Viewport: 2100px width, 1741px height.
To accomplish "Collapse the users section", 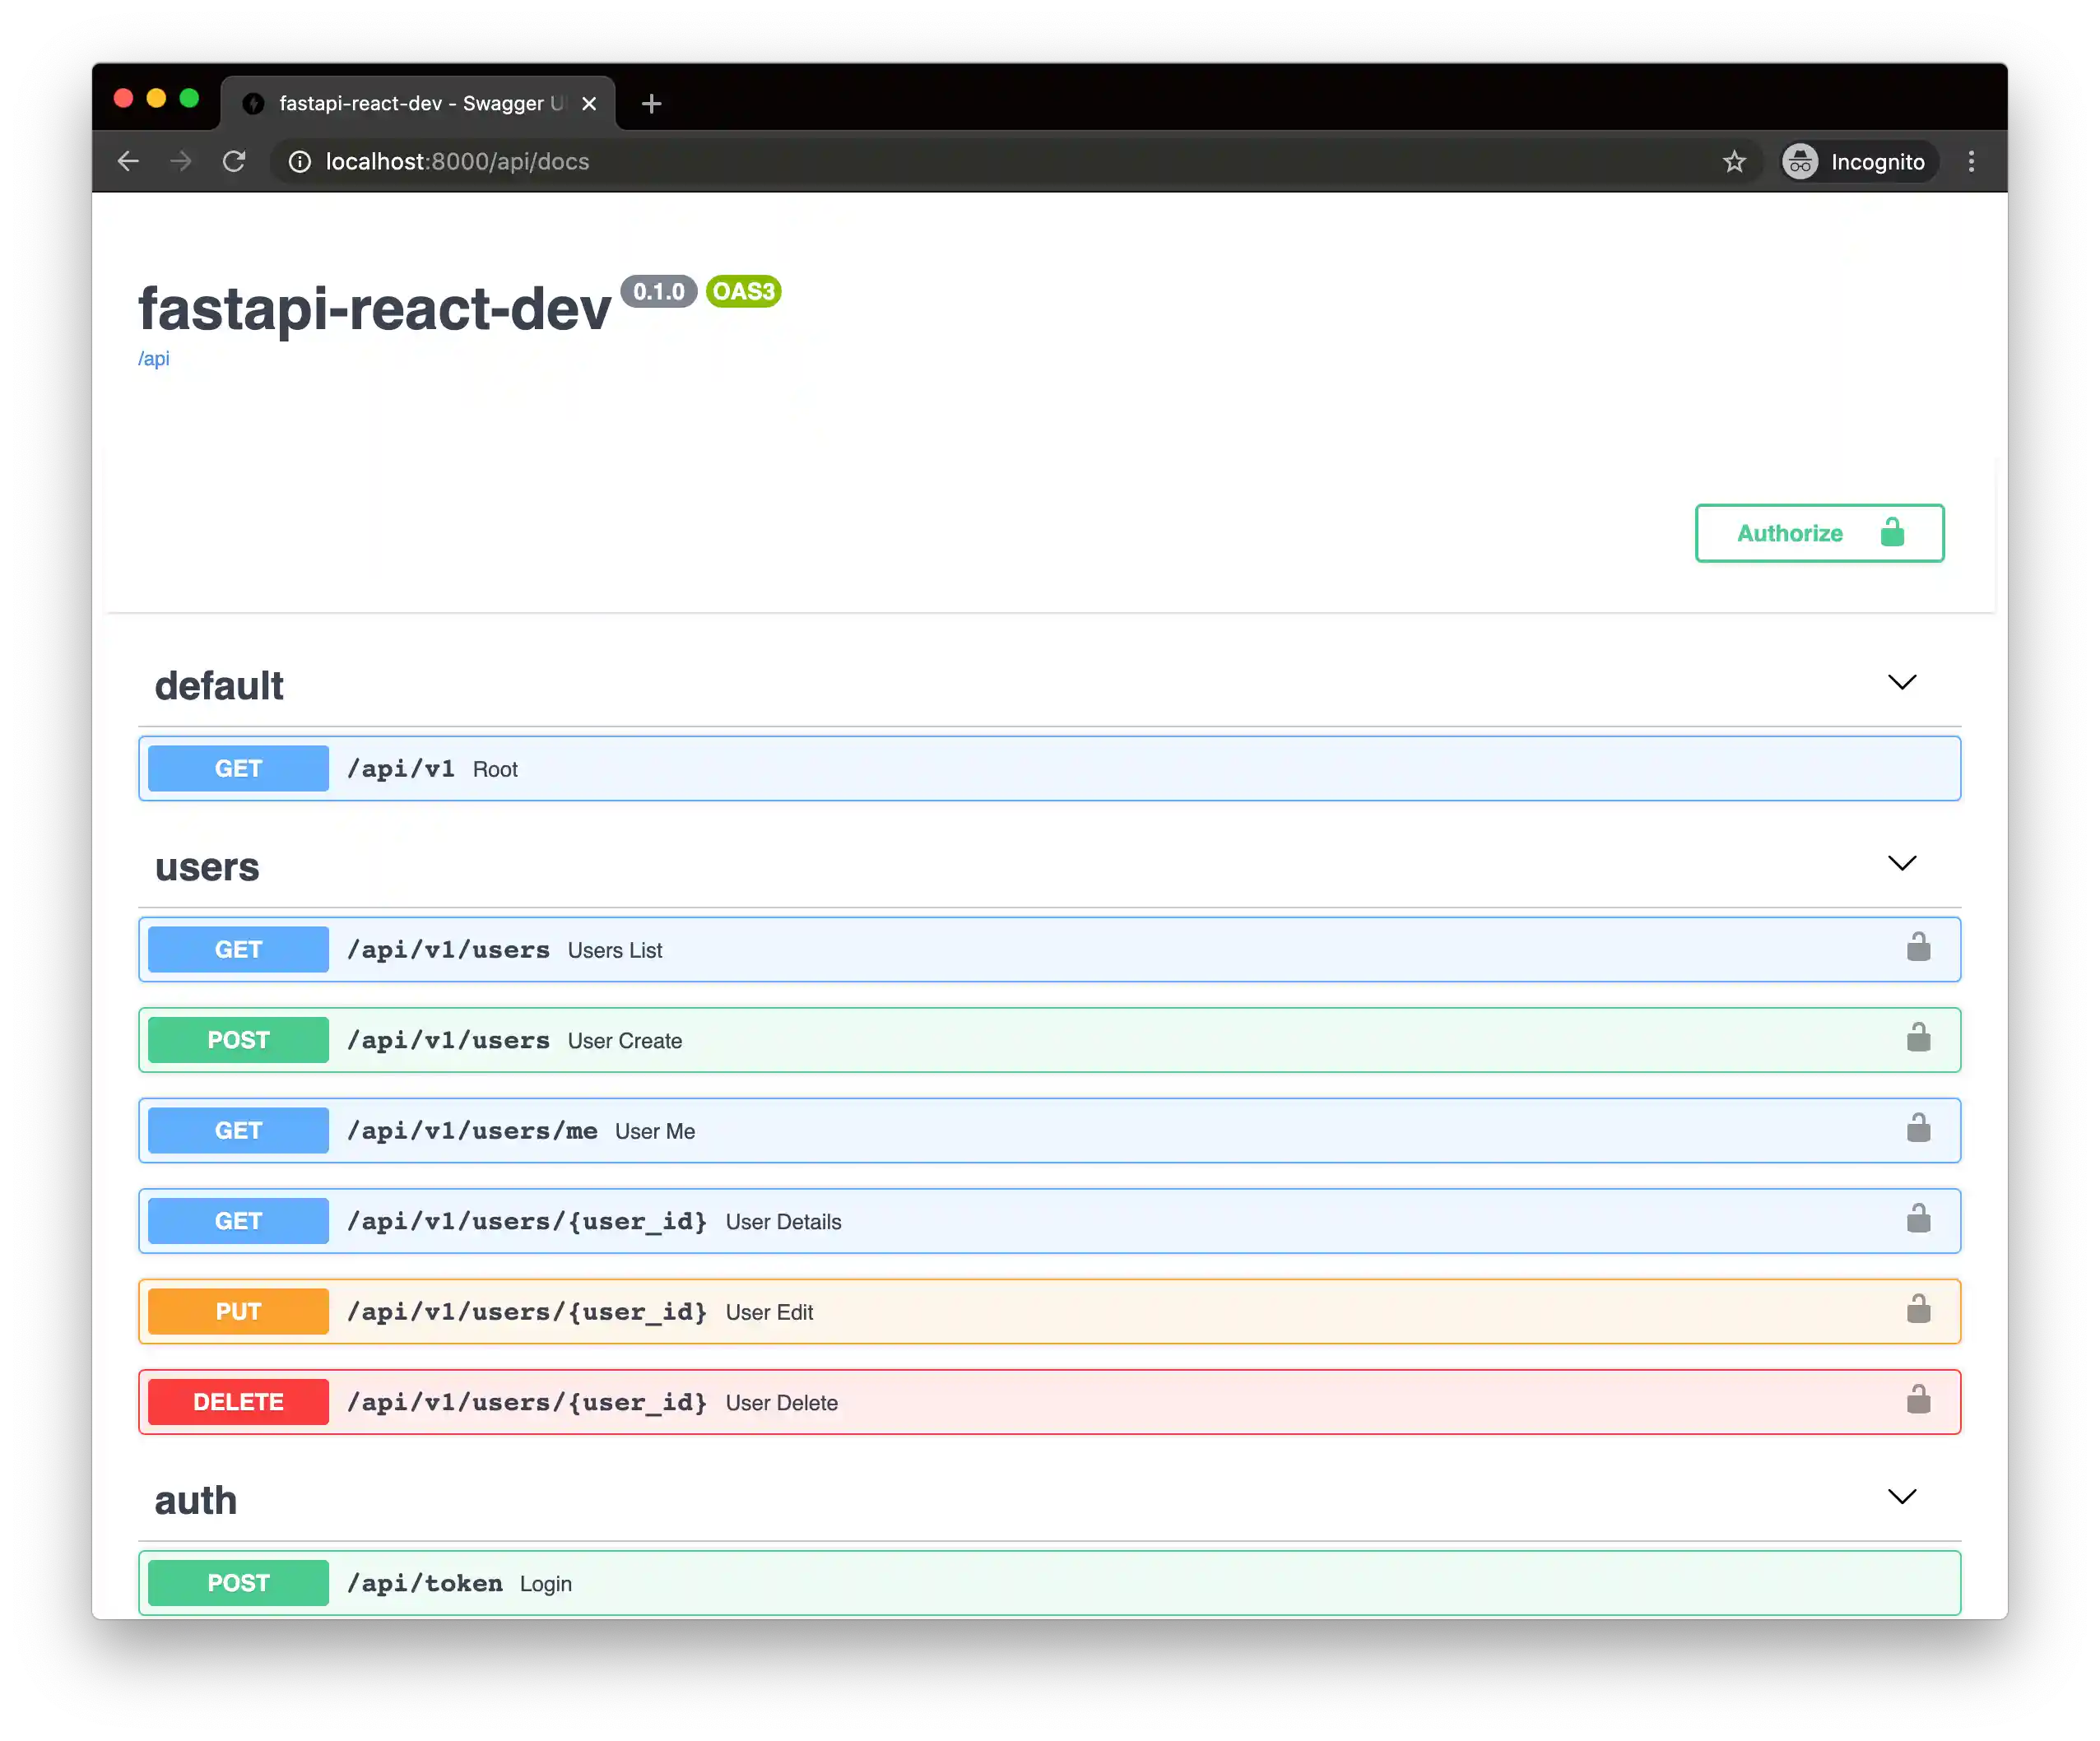I will click(1902, 862).
